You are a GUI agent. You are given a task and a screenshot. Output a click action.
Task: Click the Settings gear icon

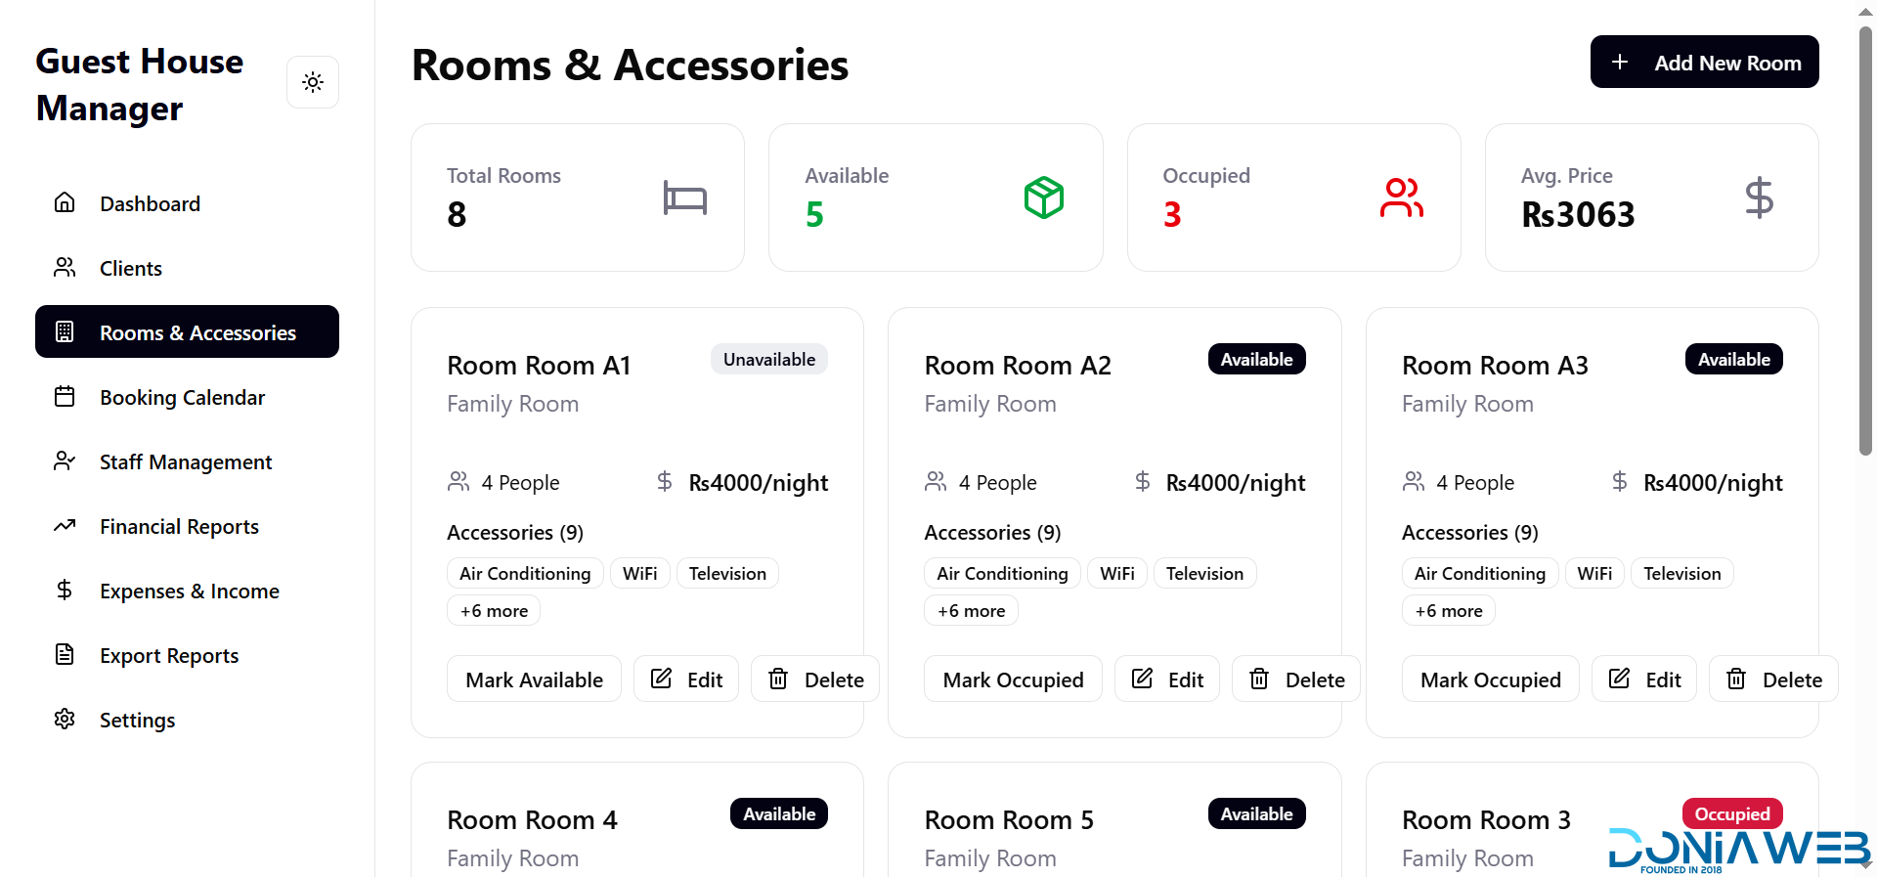pyautogui.click(x=65, y=720)
